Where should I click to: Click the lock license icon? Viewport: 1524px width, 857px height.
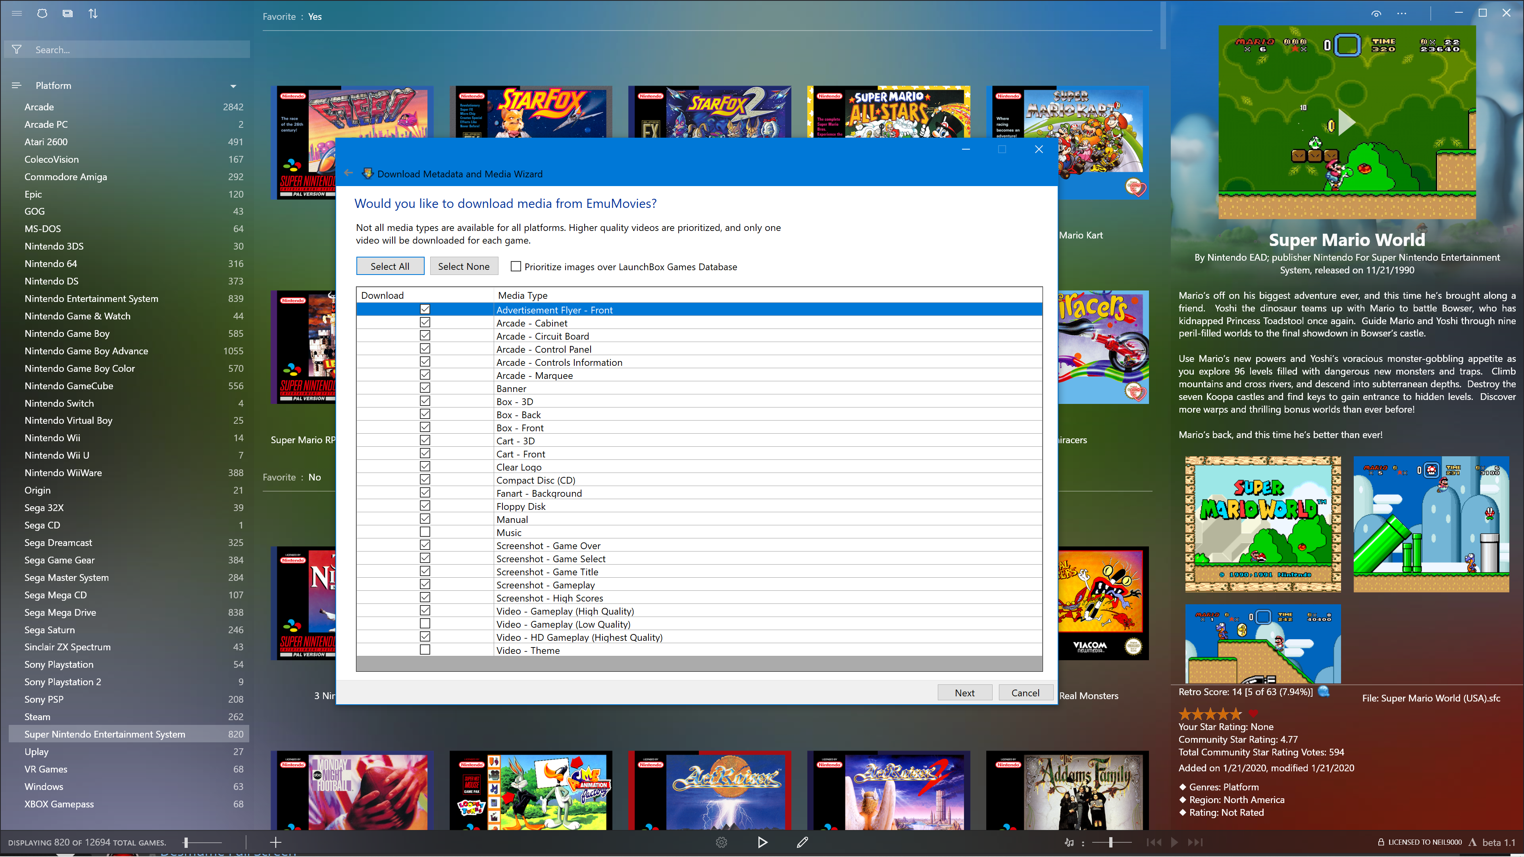[x=1382, y=842]
